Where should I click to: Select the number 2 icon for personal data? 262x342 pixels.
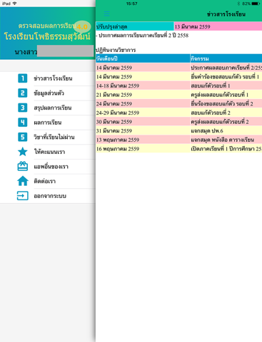pyautogui.click(x=23, y=93)
